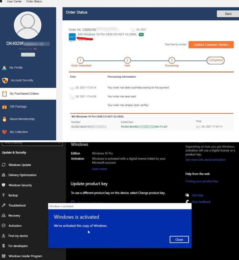Click the My Purchased Orders clipboard icon
The height and width of the screenshot is (260, 239).
4,94
